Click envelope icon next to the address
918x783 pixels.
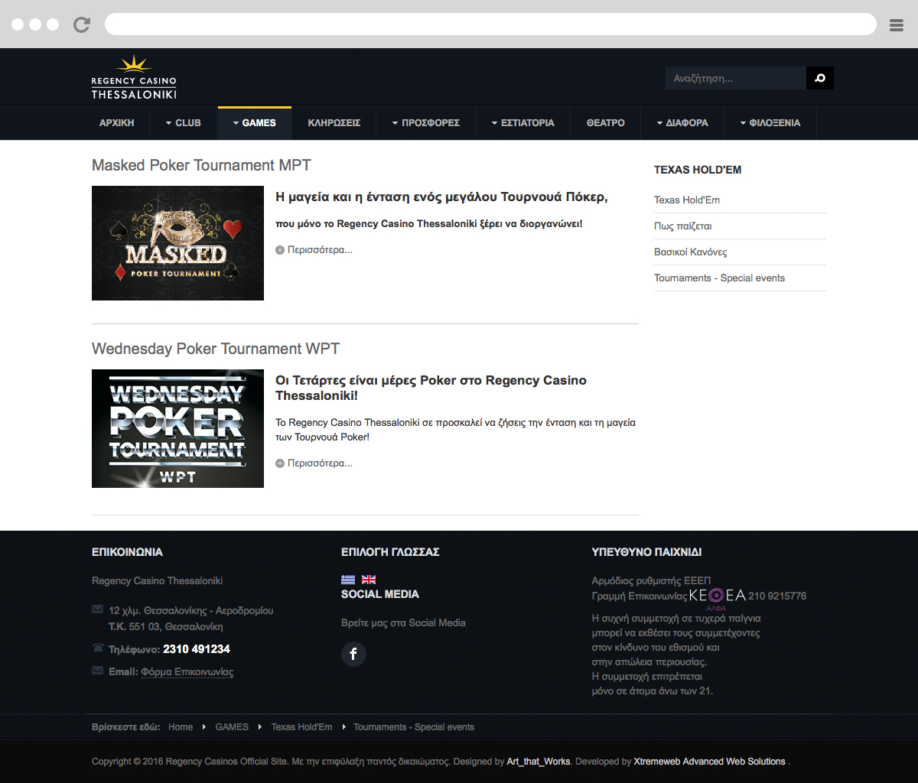click(x=97, y=609)
